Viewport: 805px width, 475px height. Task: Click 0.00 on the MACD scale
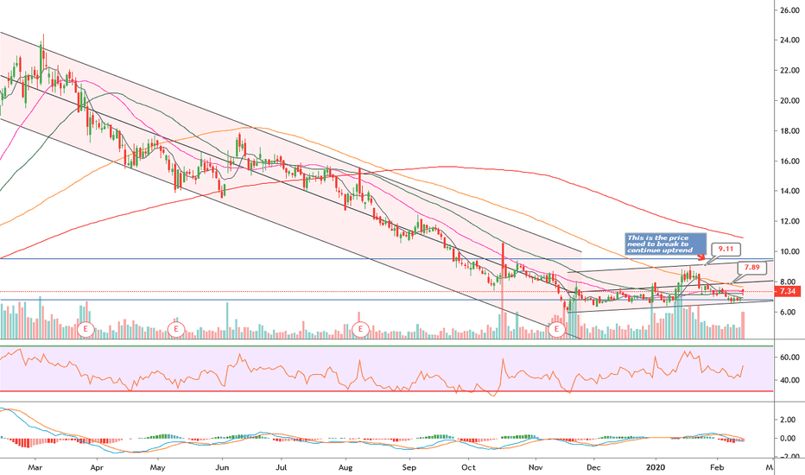click(789, 439)
